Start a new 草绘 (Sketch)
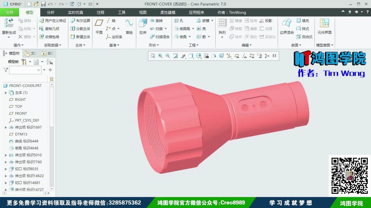The height and width of the screenshot is (208, 371). click(129, 27)
